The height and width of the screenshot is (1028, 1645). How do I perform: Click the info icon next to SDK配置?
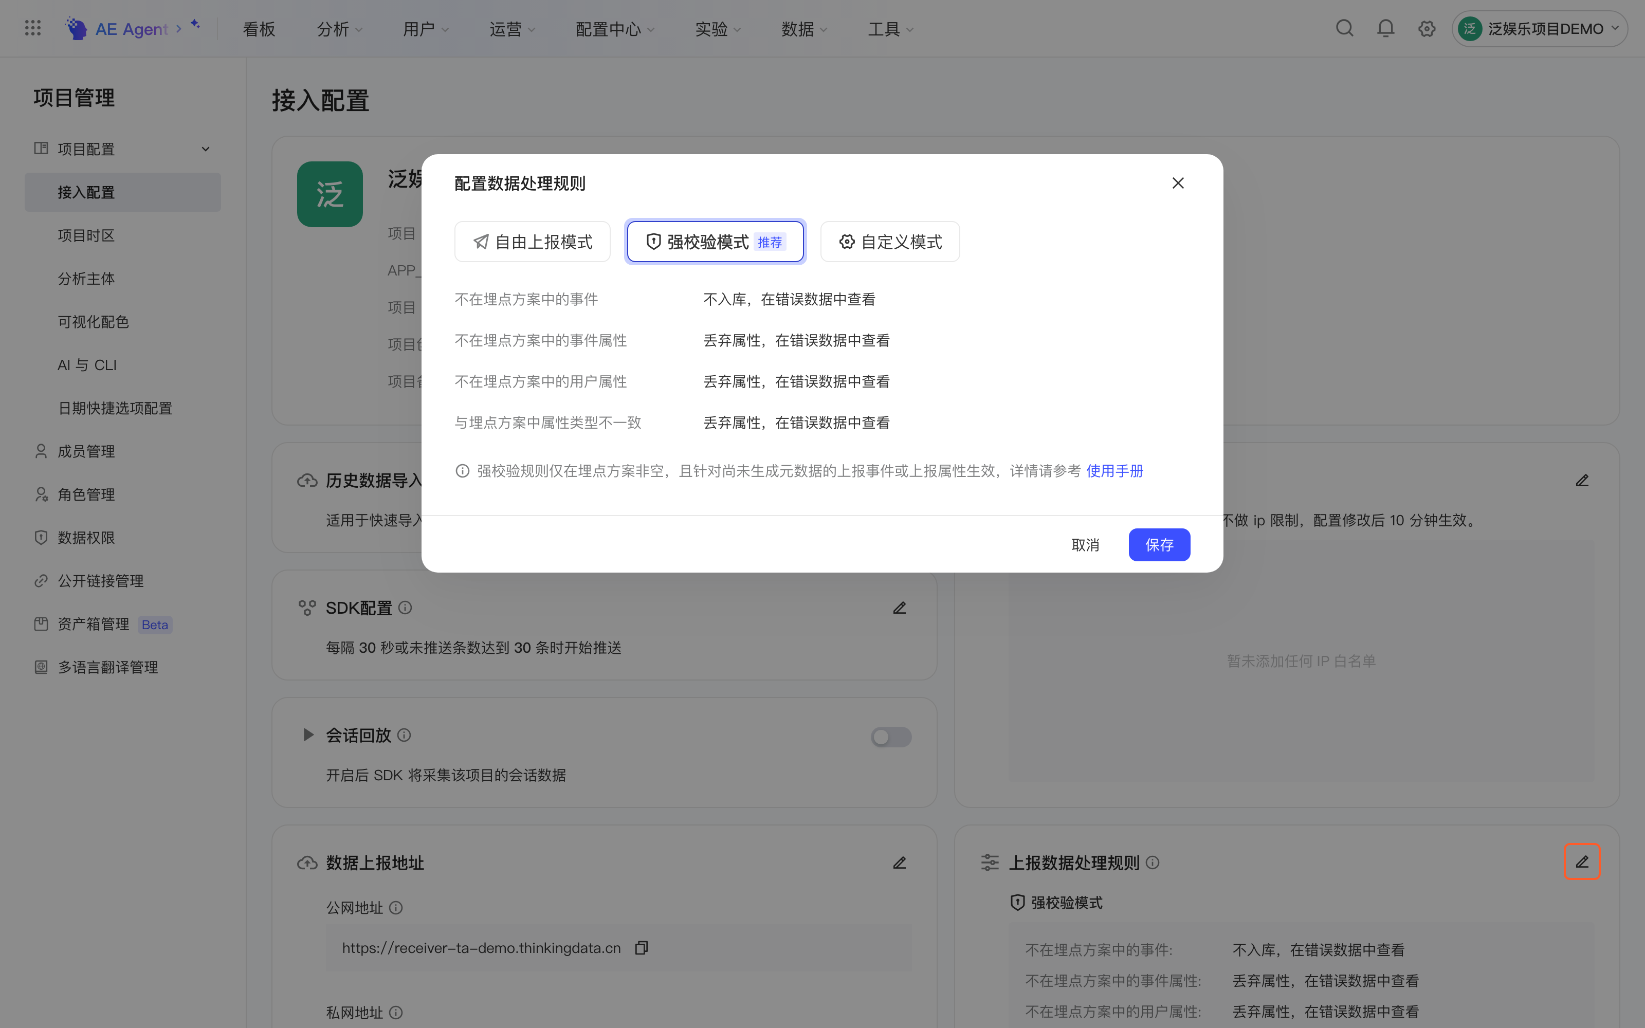[405, 608]
